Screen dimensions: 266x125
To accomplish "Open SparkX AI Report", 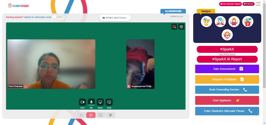I will (227, 59).
